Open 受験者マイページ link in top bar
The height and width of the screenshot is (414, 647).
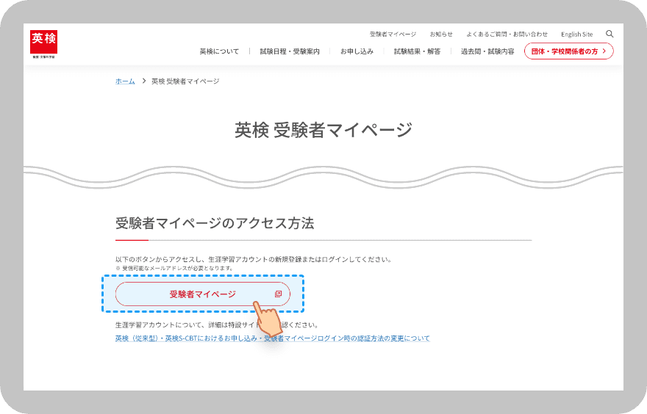click(393, 34)
